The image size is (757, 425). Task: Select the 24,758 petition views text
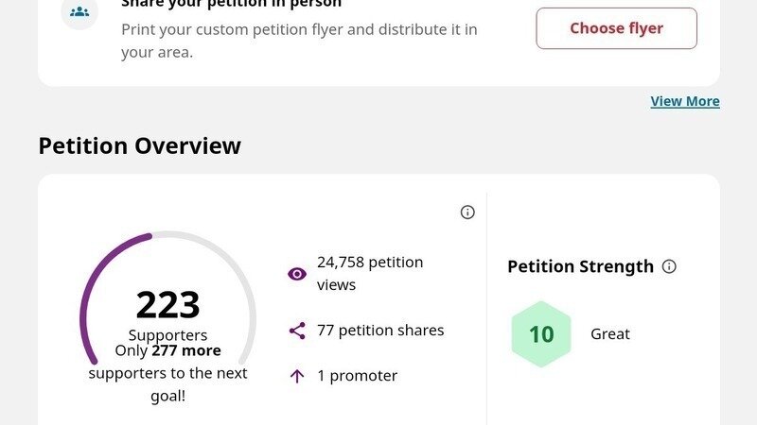click(370, 273)
